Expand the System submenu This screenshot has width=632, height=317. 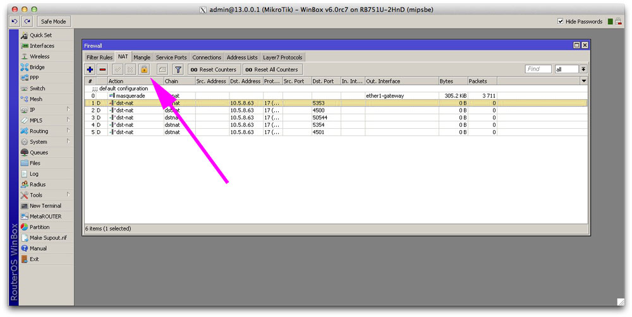(46, 142)
